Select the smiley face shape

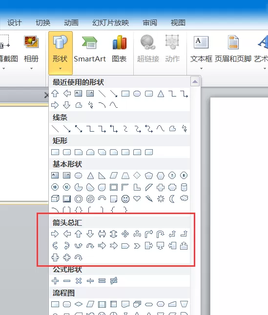(125, 199)
